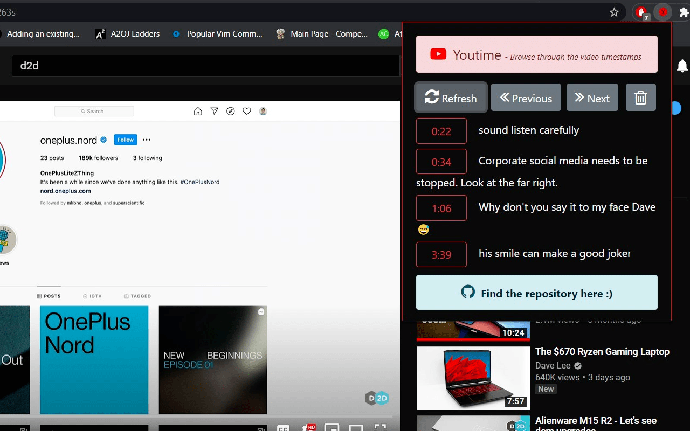
Task: Open 'Popular Vim Comm...' bookmark
Action: 217,33
